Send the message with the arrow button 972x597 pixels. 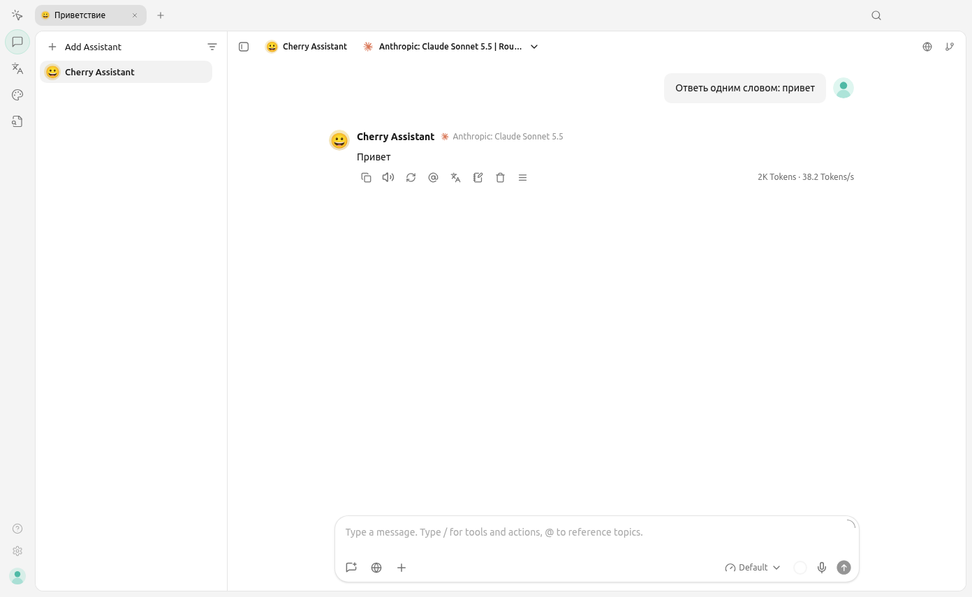844,568
